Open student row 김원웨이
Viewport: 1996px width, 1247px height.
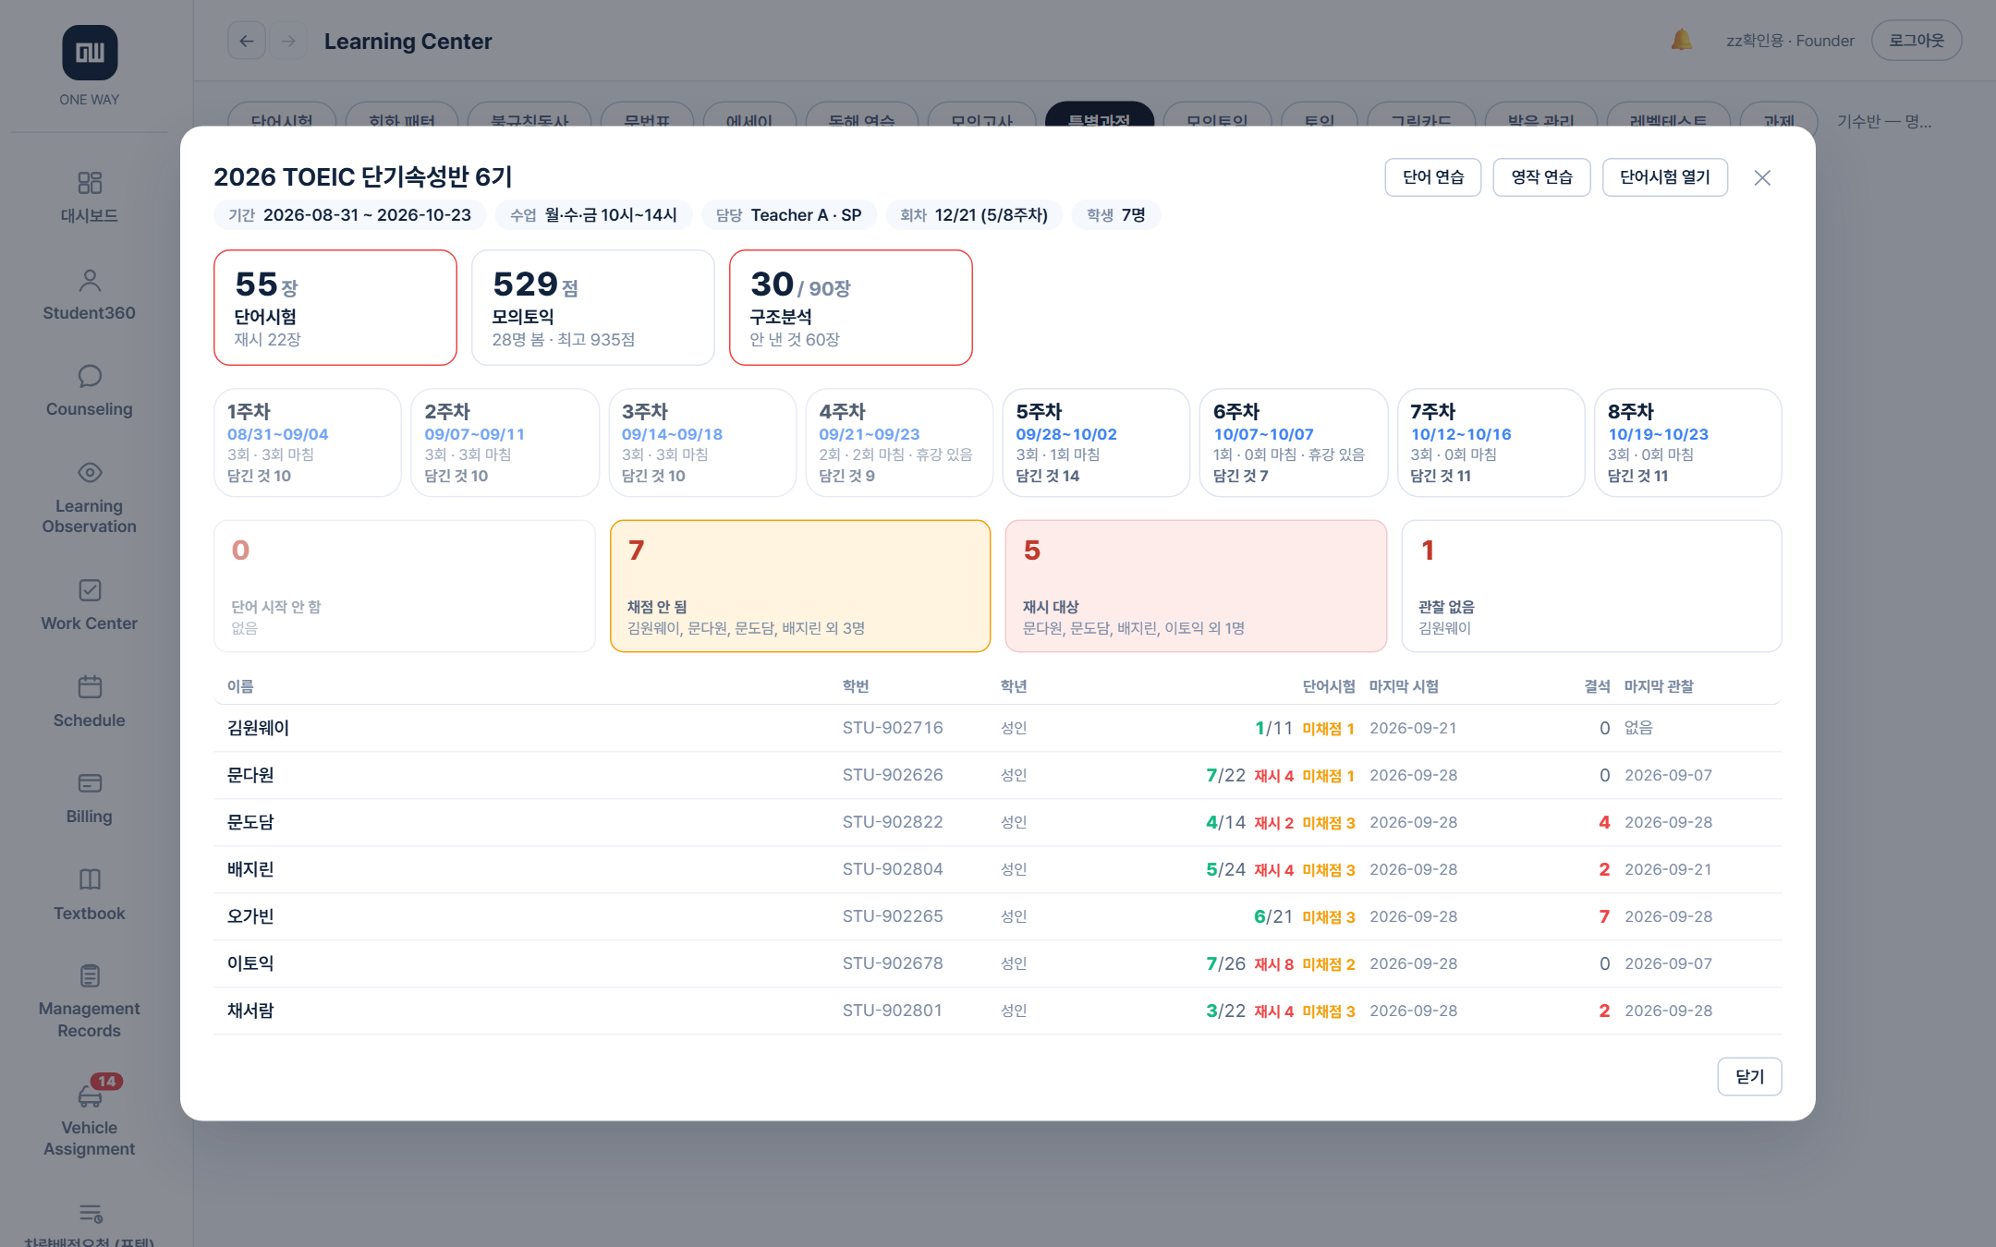[997, 728]
